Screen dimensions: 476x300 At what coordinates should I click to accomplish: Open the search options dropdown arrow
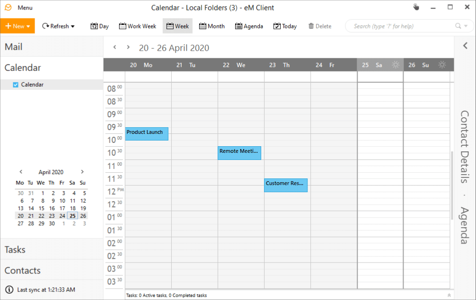click(466, 26)
